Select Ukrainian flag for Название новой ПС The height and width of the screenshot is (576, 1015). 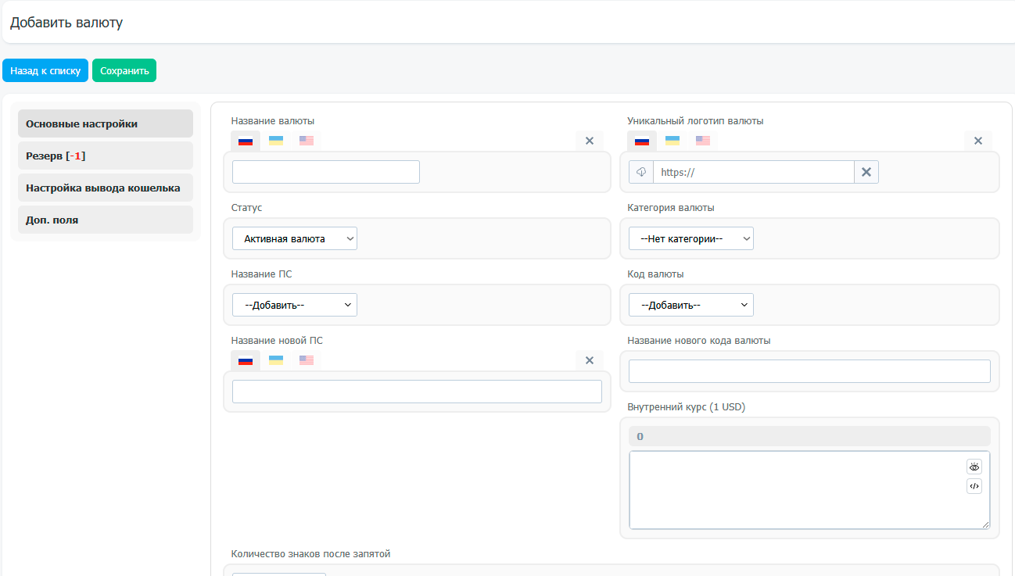276,360
